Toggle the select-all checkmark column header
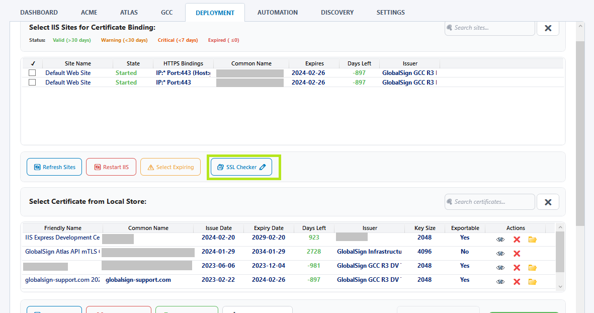 point(33,63)
